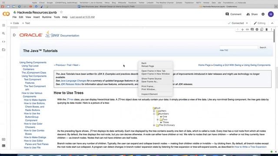The width and height of the screenshot is (278, 156).
Task: Mirror cell in tab icon
Action: pyautogui.click(x=261, y=29)
